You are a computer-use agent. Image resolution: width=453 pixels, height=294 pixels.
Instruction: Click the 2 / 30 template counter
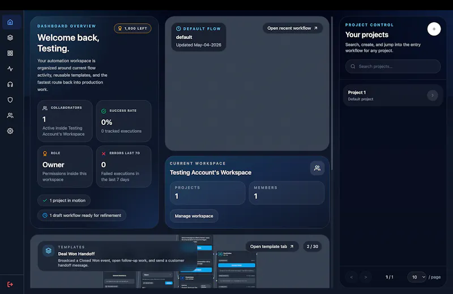coord(313,247)
